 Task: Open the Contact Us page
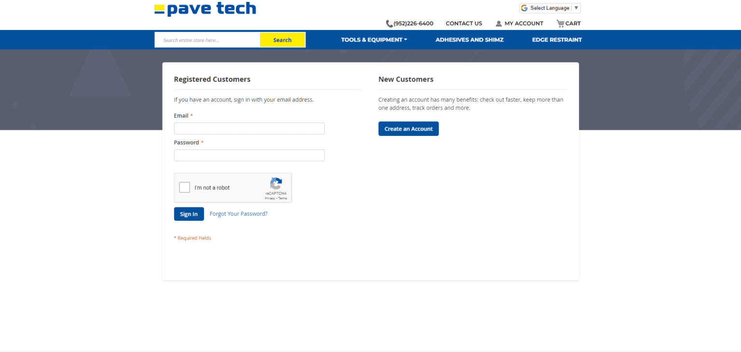(464, 23)
